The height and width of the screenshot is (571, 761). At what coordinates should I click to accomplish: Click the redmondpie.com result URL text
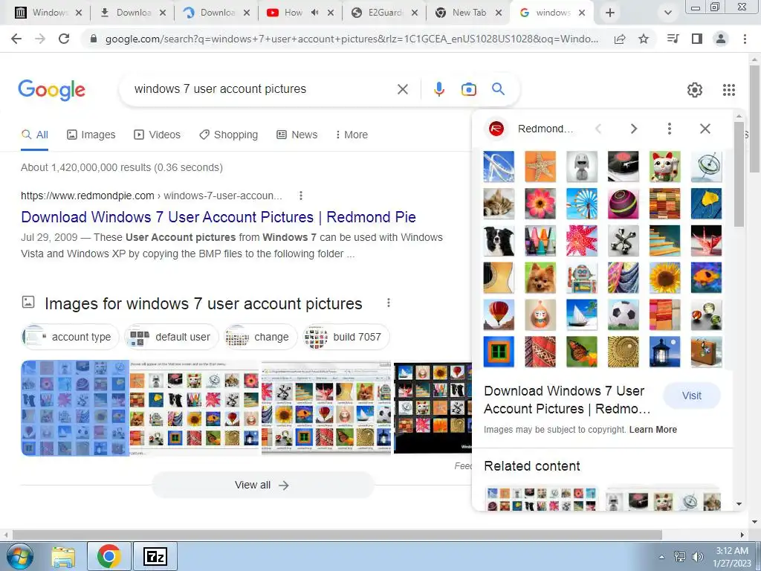click(x=152, y=196)
